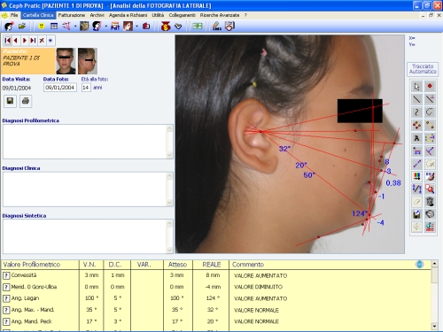Image resolution: width=443 pixels, height=332 pixels.
Task: Select the straight line drawing tool
Action: point(416,99)
